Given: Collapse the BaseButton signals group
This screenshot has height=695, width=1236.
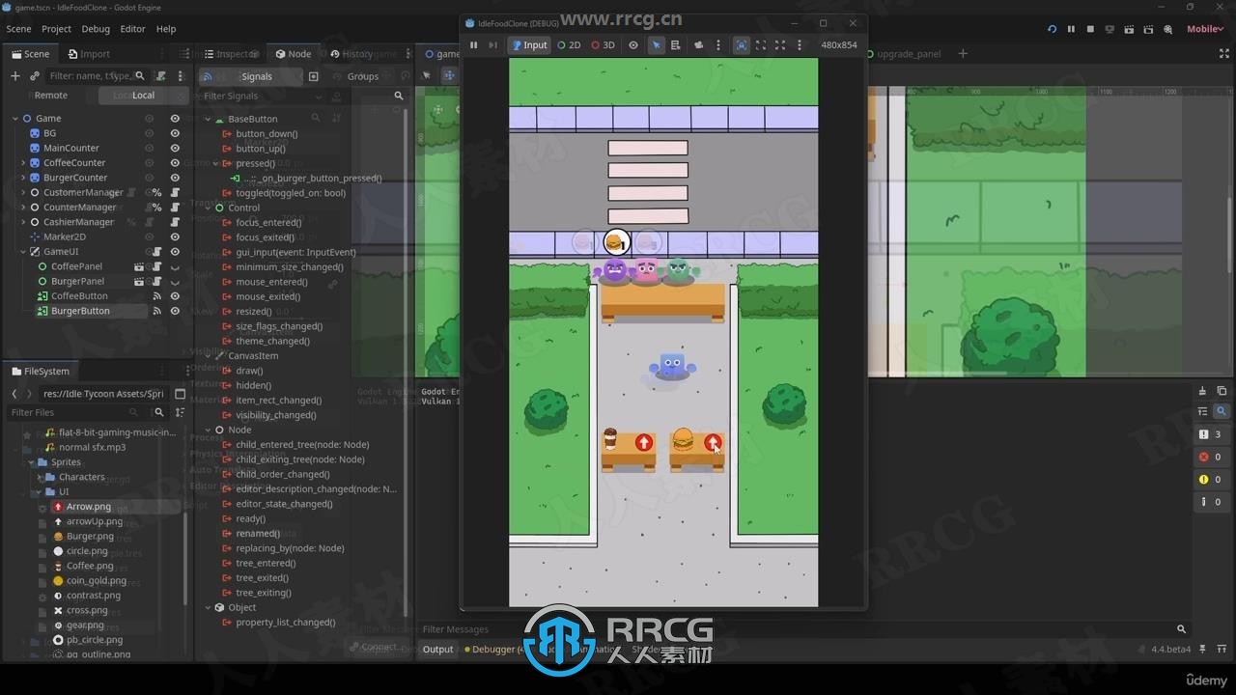Looking at the screenshot, I should [x=208, y=119].
